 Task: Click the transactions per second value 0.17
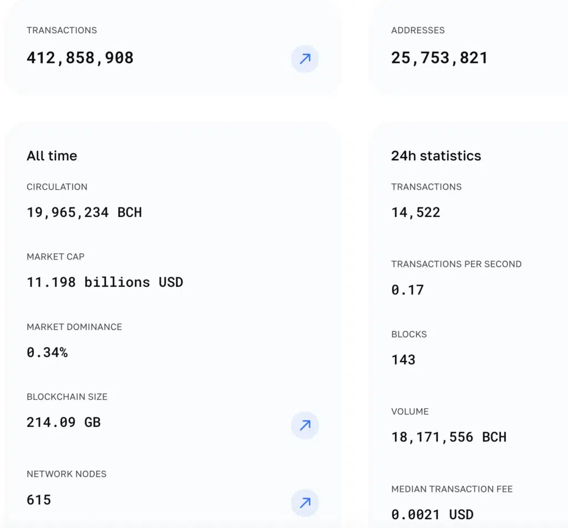[x=407, y=290]
